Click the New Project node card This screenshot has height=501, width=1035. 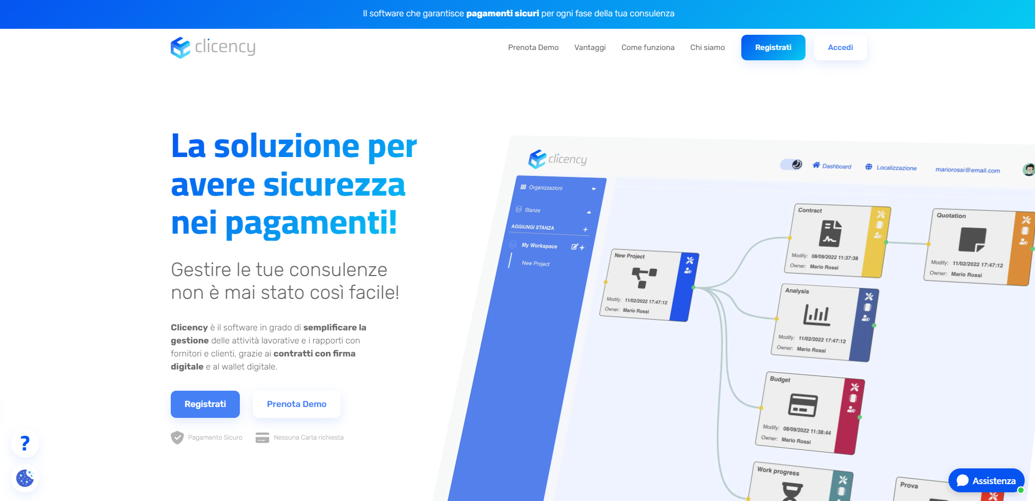click(649, 286)
